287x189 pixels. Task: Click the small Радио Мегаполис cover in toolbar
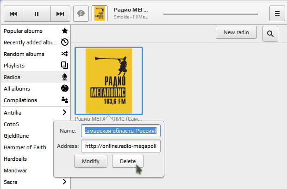coord(100,13)
